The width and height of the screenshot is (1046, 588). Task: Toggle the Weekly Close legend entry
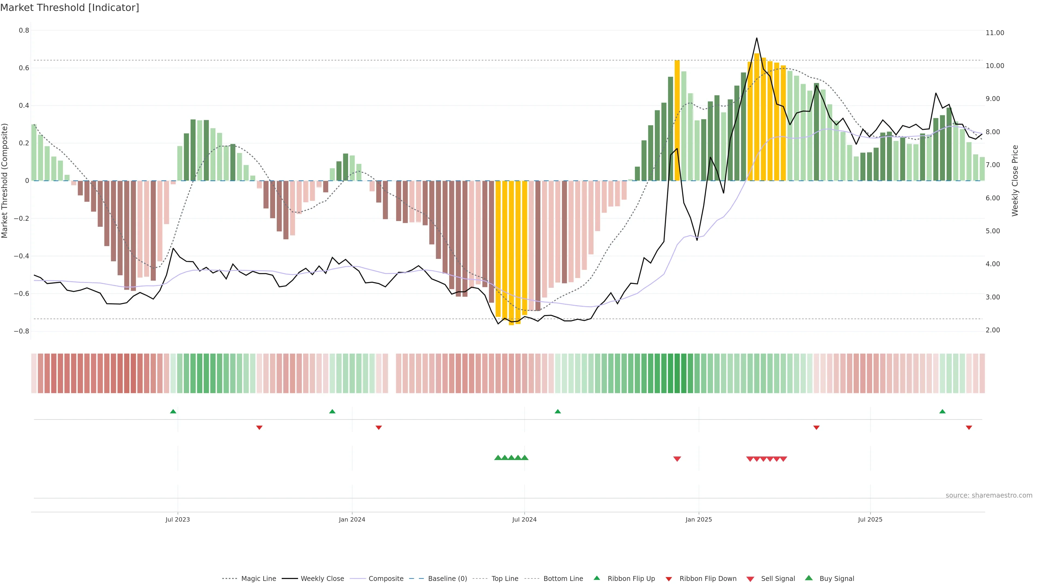322,579
